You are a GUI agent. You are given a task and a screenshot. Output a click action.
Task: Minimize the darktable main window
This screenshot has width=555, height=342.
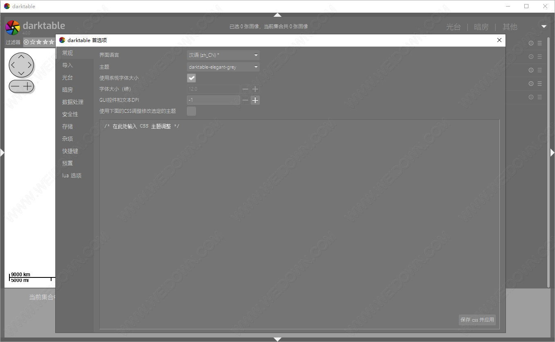[508, 6]
